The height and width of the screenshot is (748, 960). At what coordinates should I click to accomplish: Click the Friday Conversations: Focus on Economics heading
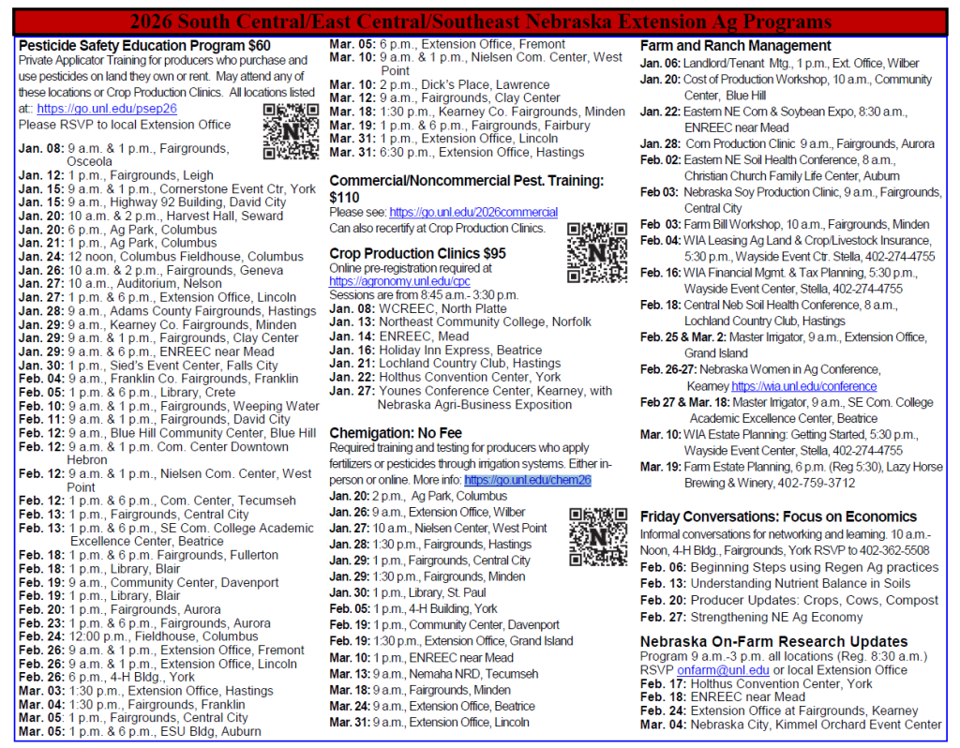click(x=778, y=516)
